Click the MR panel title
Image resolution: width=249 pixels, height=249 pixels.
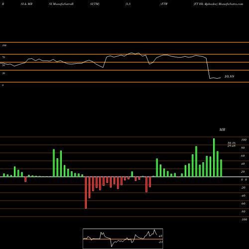pos(222,129)
